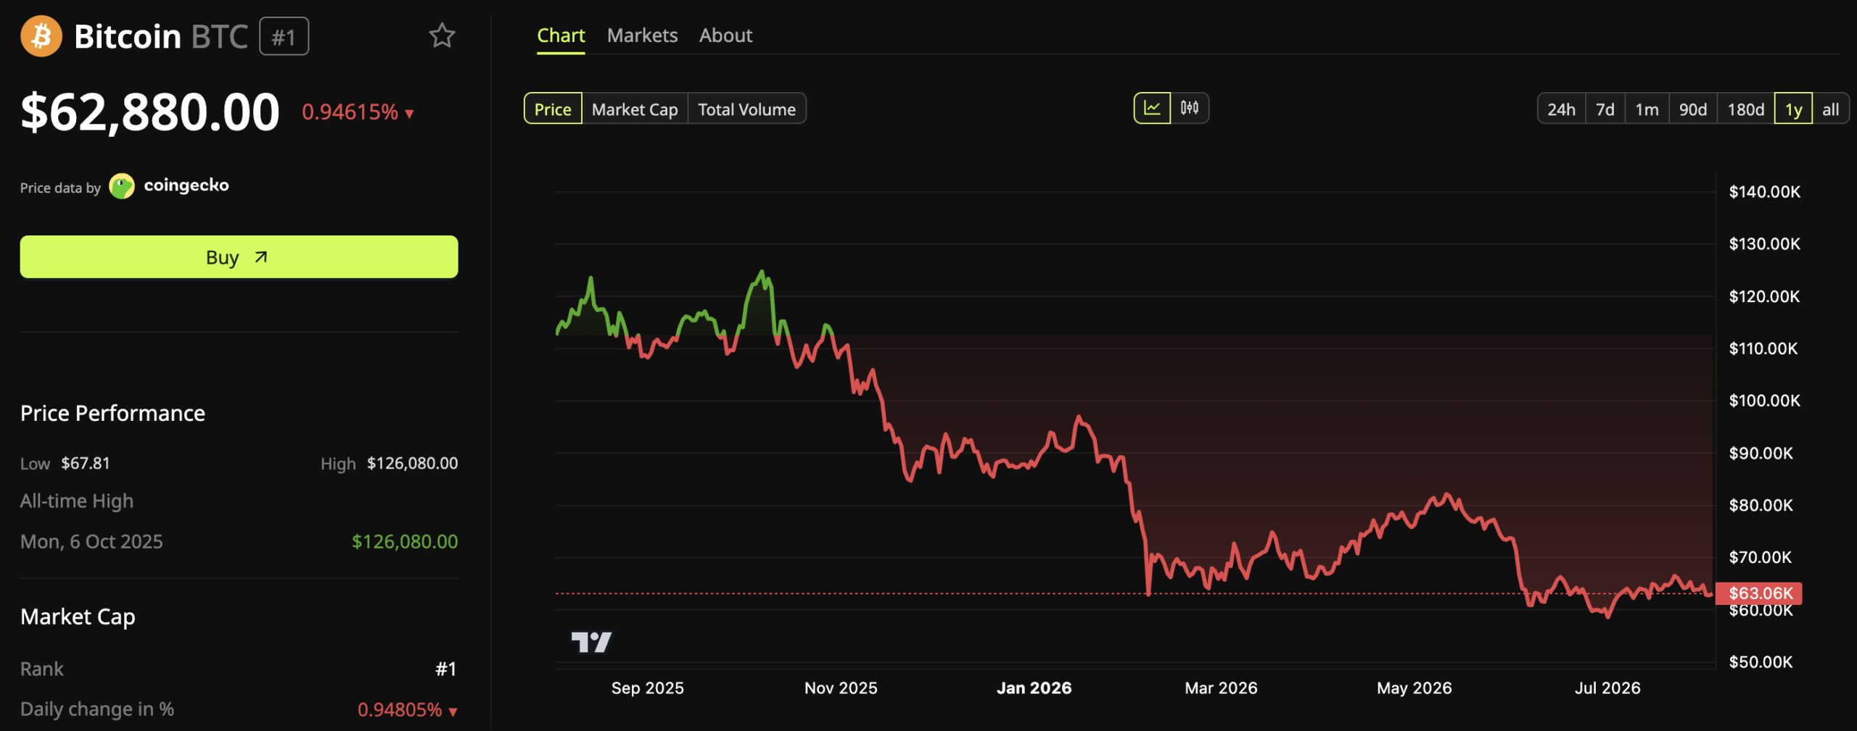Open the TradingView logo on the chart
The width and height of the screenshot is (1857, 731).
(x=591, y=642)
